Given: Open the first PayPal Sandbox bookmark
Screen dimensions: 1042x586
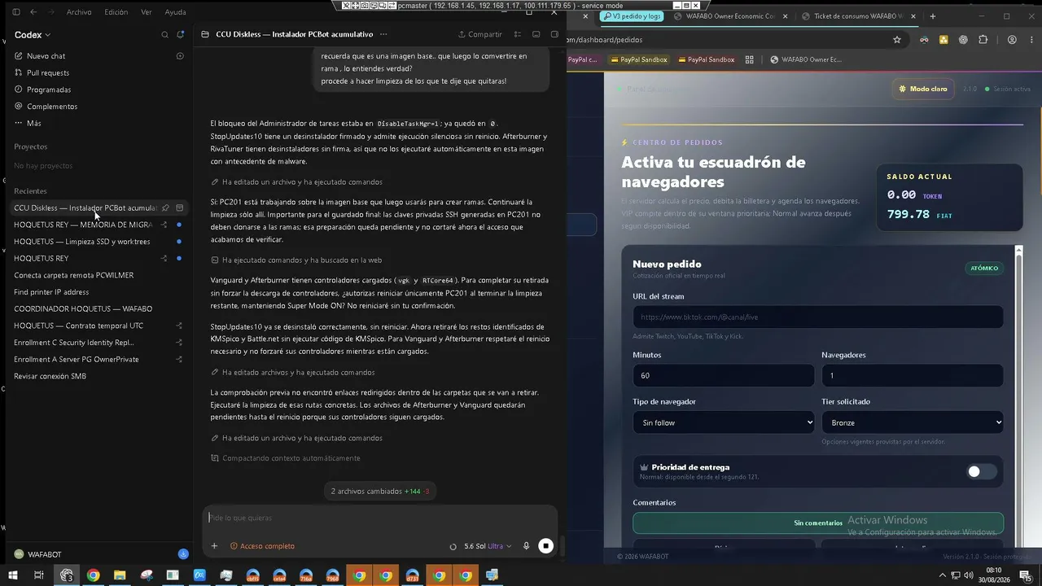Looking at the screenshot, I should click(638, 59).
